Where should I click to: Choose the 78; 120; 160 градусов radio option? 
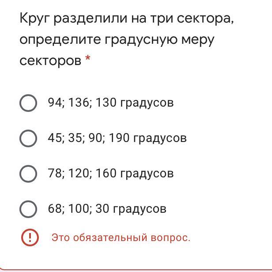click(28, 173)
